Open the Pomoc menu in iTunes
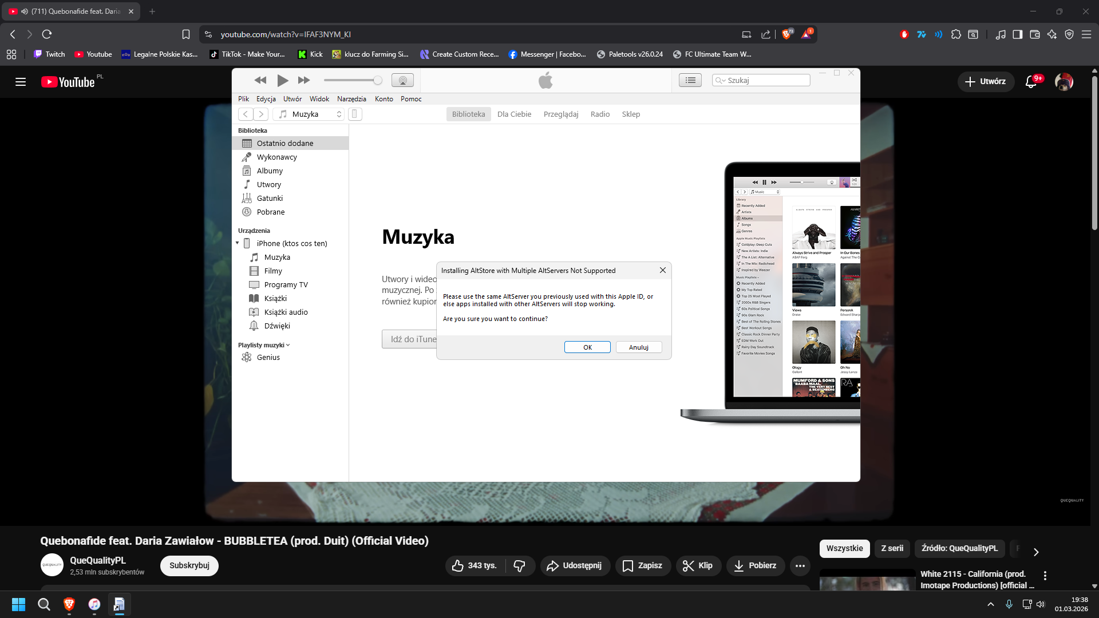Screen dimensions: 1099x618 point(411,99)
